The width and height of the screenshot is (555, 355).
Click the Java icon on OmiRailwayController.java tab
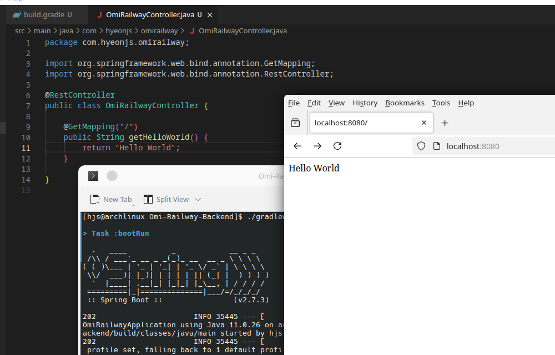[x=99, y=15]
